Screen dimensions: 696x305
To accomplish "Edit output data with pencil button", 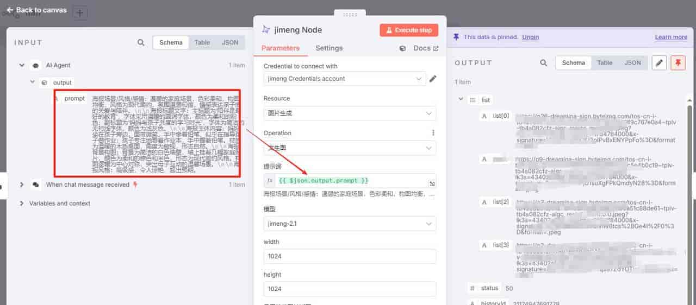I will (x=659, y=63).
